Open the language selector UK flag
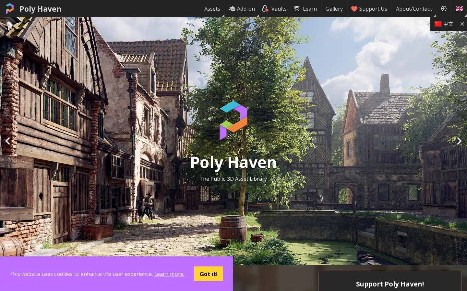 (x=459, y=9)
